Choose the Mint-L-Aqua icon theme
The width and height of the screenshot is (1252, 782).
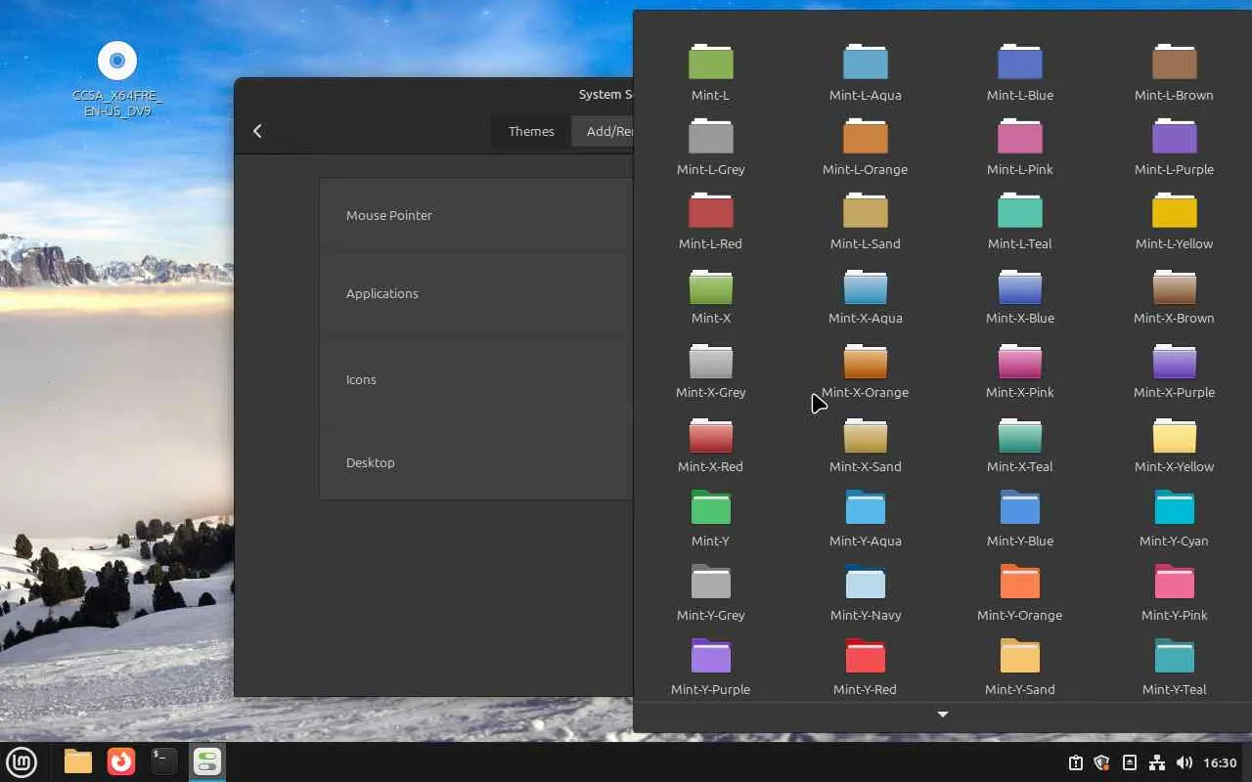point(865,72)
